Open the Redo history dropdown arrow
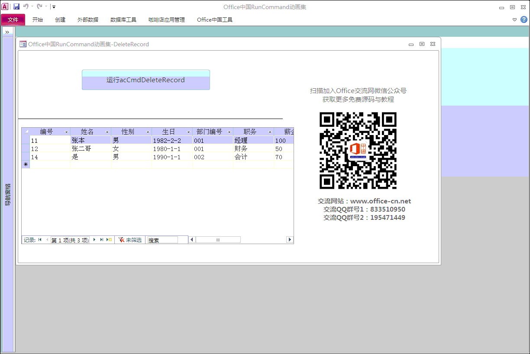Image resolution: width=530 pixels, height=354 pixels. click(x=45, y=6)
